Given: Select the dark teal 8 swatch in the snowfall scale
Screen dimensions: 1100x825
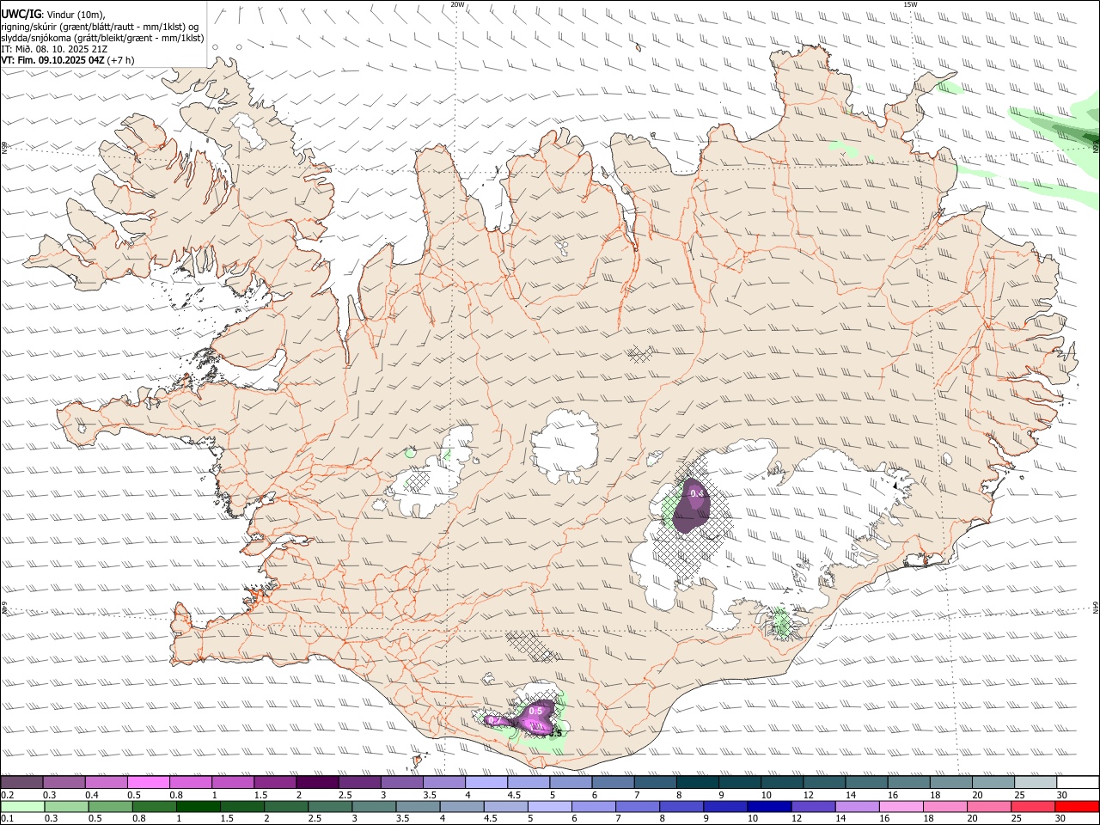Looking at the screenshot, I should (698, 782).
